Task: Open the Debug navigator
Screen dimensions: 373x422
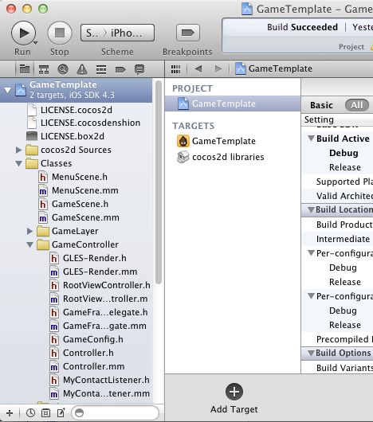Action: pos(101,69)
